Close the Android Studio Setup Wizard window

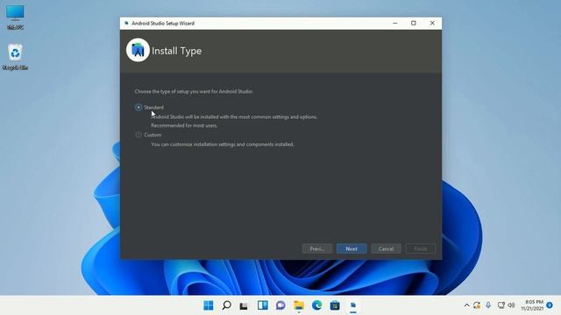pos(432,24)
